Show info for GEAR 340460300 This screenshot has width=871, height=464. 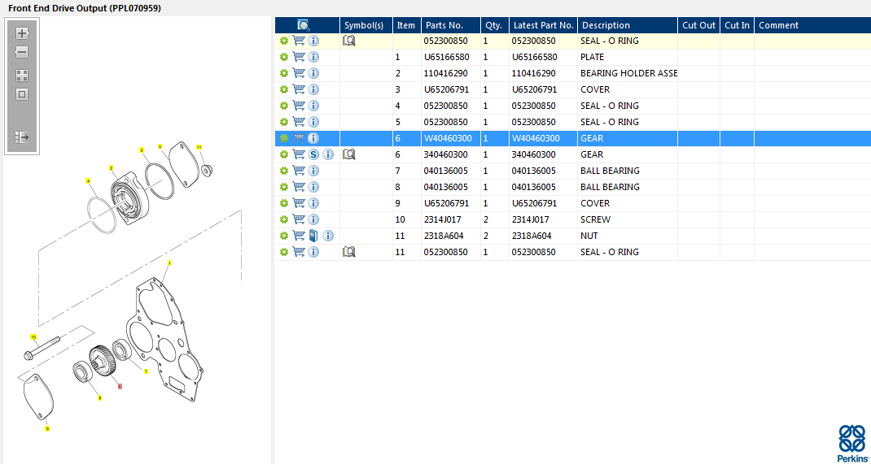tap(328, 154)
